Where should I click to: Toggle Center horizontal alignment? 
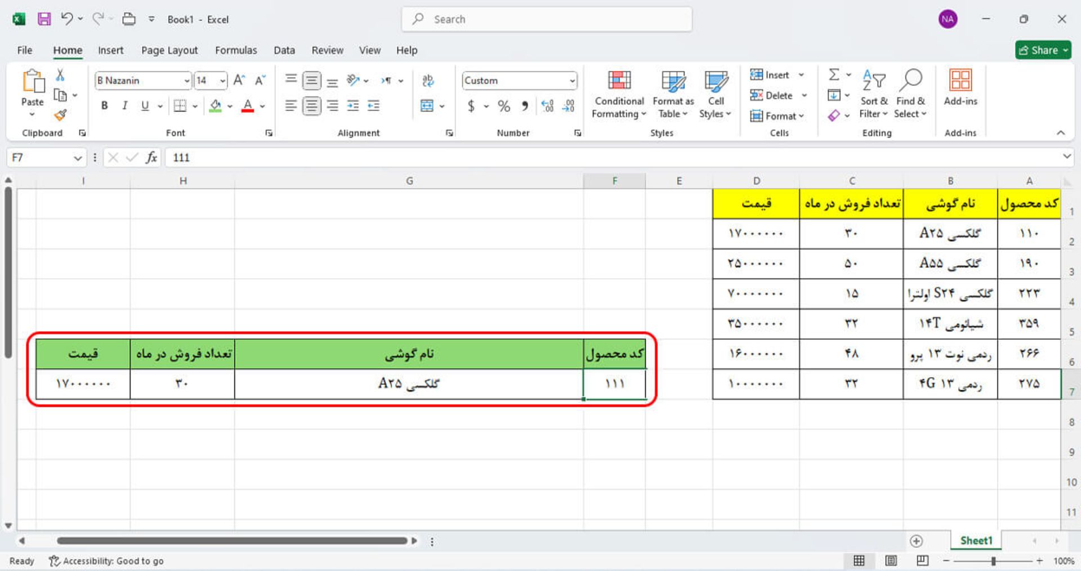311,105
